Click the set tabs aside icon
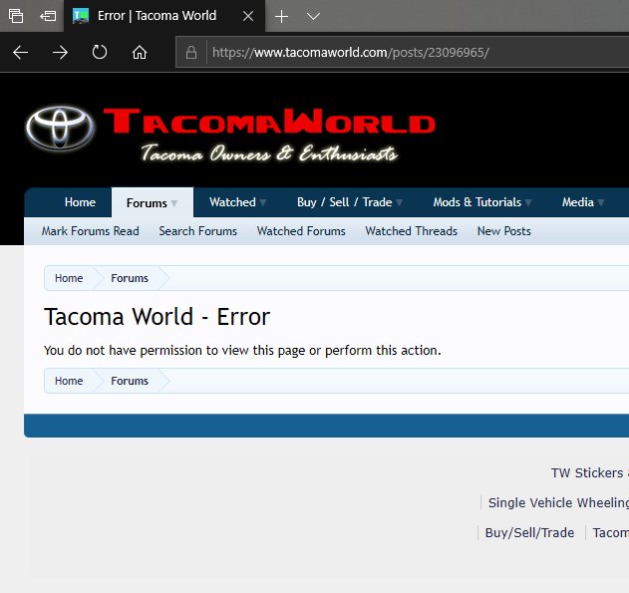The width and height of the screenshot is (629, 593). pos(48,16)
